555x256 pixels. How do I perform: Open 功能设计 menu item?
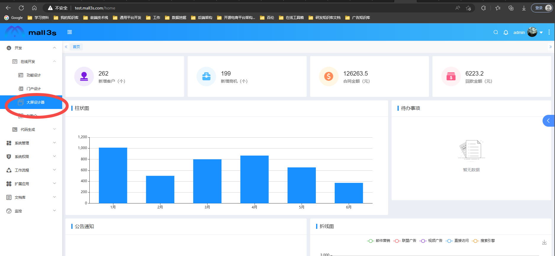31,75
